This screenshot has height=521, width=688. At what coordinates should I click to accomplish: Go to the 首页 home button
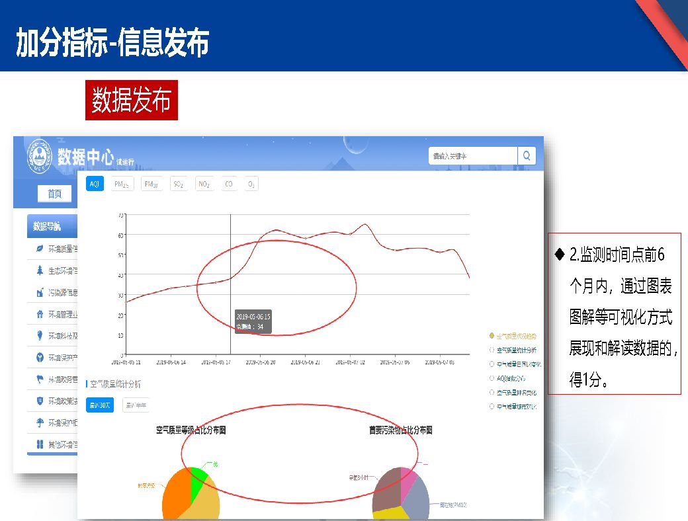pos(54,194)
